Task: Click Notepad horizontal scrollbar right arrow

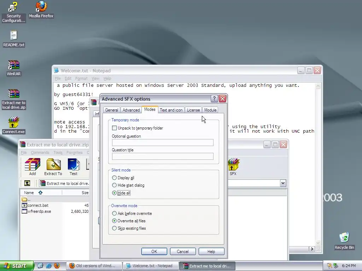Action: pos(312,249)
